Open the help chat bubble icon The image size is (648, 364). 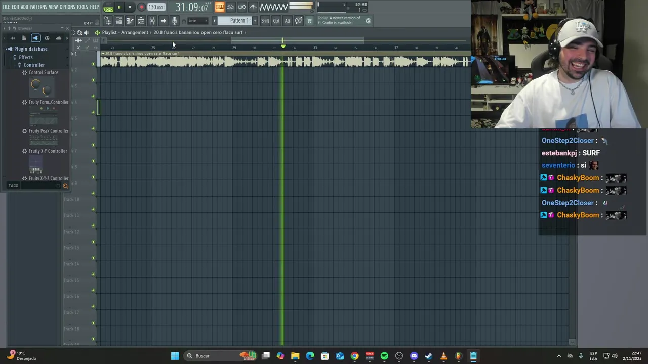tap(299, 21)
